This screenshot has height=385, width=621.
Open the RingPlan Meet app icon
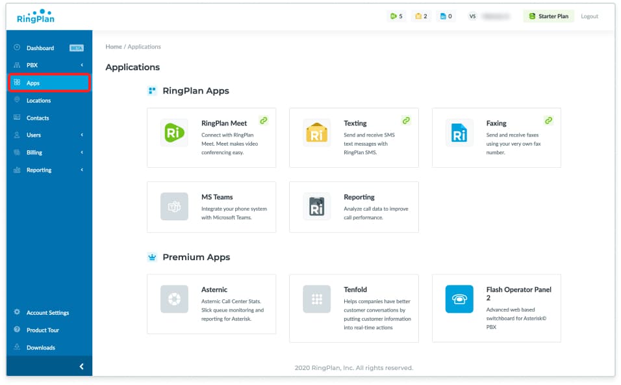click(174, 133)
